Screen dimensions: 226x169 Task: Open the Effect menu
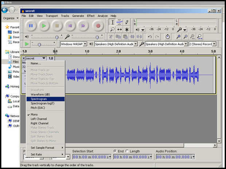coord(91,16)
